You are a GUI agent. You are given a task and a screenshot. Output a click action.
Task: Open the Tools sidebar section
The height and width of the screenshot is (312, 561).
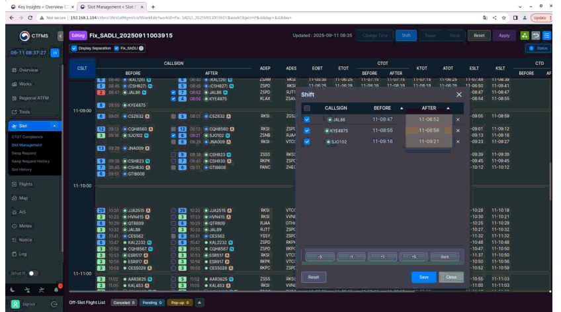click(24, 112)
